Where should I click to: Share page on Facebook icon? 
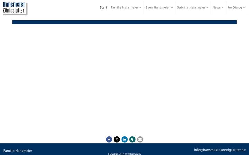point(109,139)
